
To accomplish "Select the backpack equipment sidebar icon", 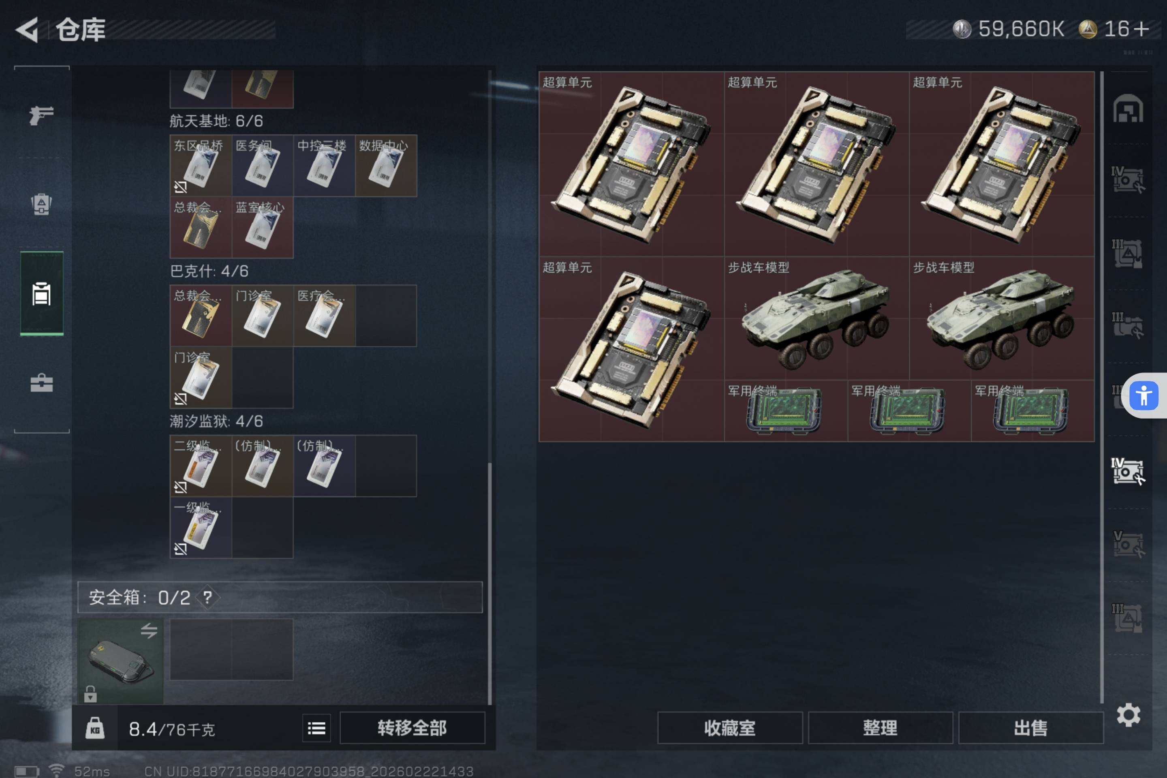I will (x=41, y=203).
